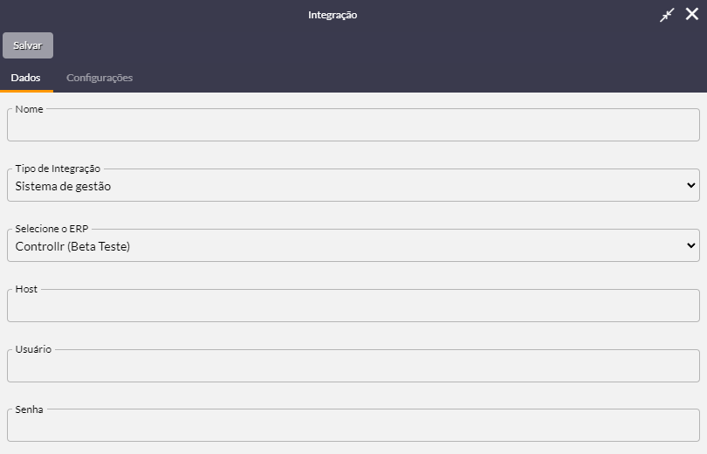This screenshot has height=454, width=707.
Task: Click chevron arrow of Selecione o ERP
Action: (x=690, y=245)
